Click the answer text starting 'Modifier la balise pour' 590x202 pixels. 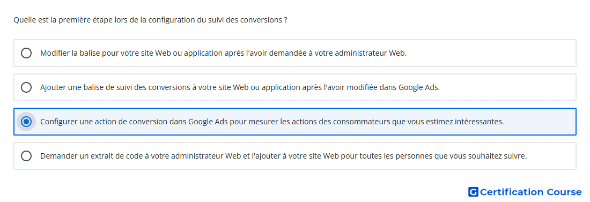[x=224, y=53]
